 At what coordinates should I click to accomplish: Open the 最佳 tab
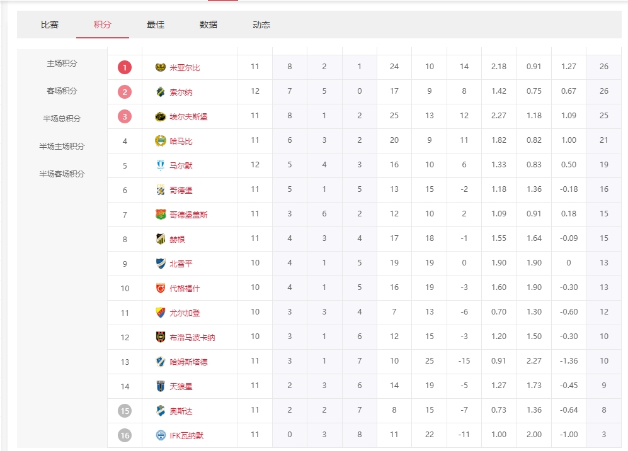click(x=156, y=25)
